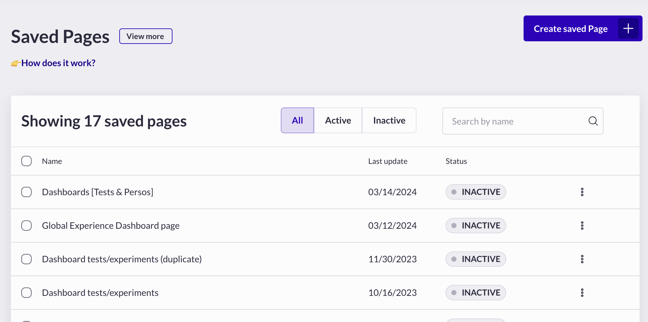648x322 pixels.
Task: Click the Showing 17 saved pages heading
Action: pos(104,121)
